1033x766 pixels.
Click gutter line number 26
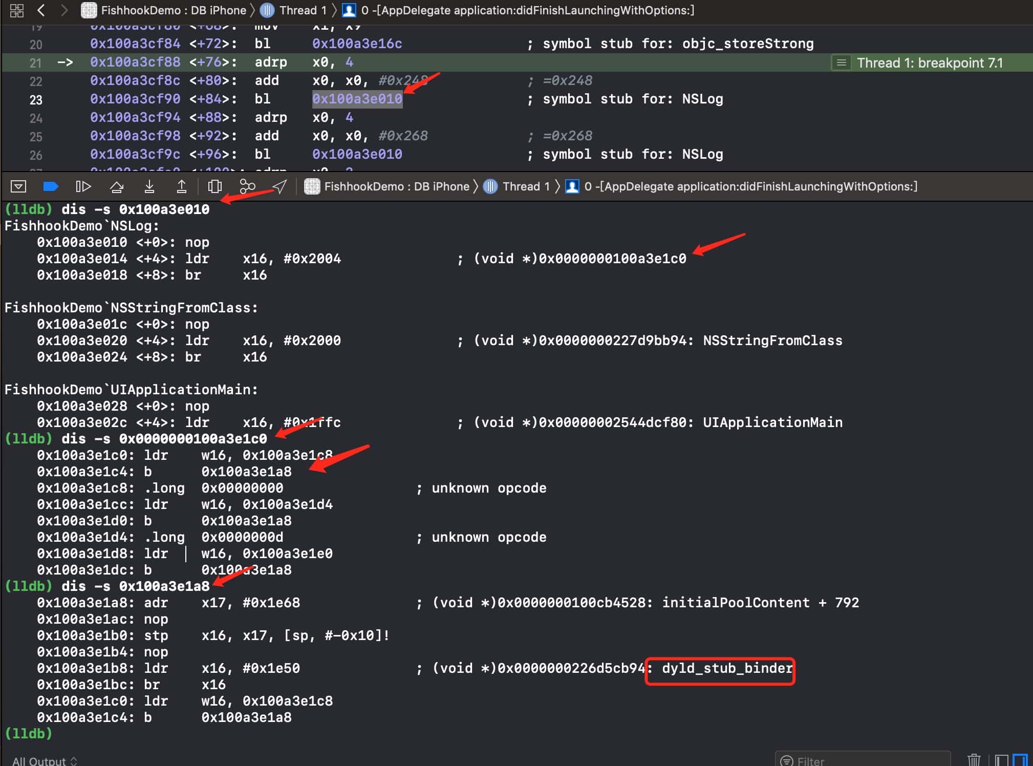pyautogui.click(x=36, y=155)
